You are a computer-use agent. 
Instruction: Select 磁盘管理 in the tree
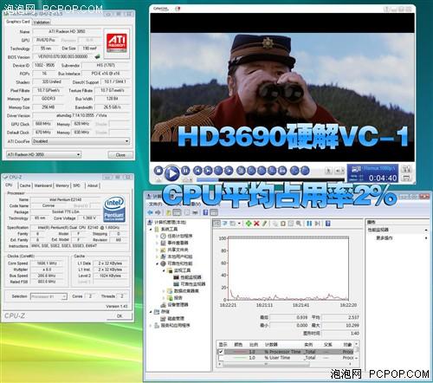[x=176, y=318]
